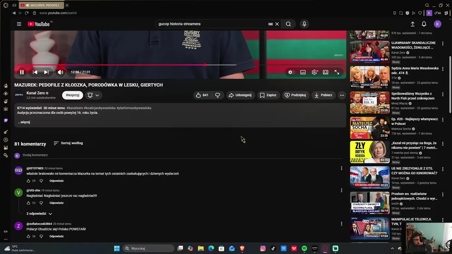The width and height of the screenshot is (452, 254).
Task: Pause the video with the pause button
Action: point(22,72)
